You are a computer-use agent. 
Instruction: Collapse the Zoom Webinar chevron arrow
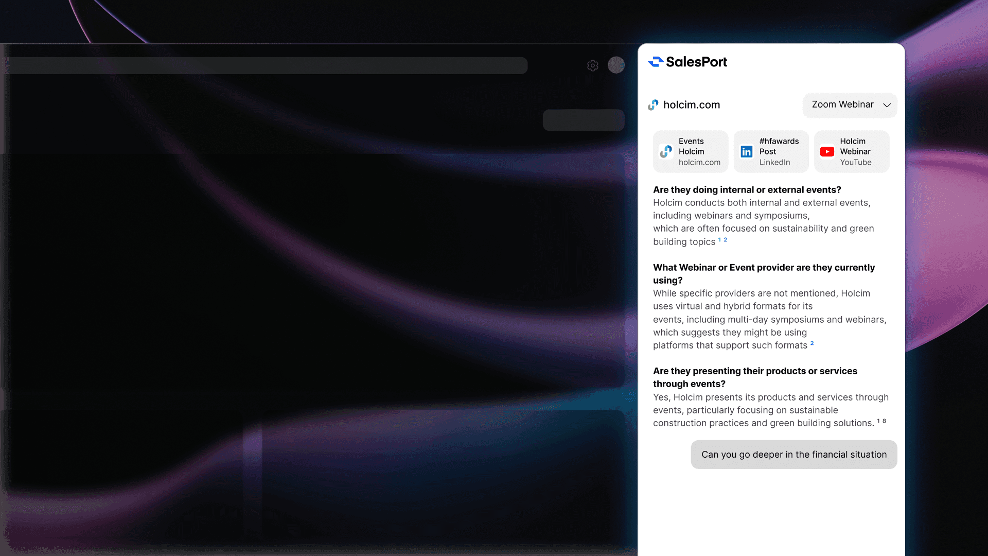(887, 106)
